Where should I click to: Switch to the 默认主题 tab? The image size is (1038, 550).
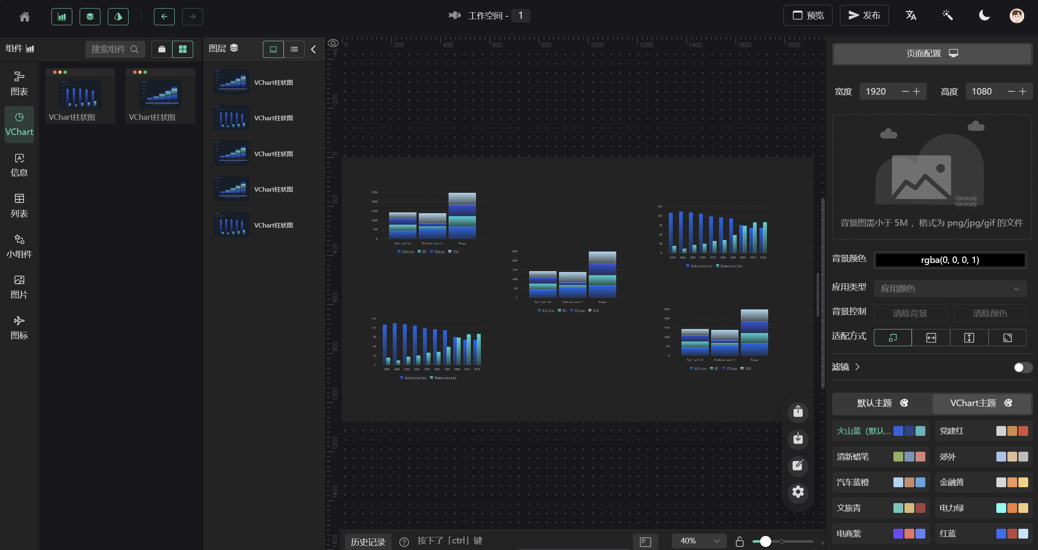click(x=882, y=403)
